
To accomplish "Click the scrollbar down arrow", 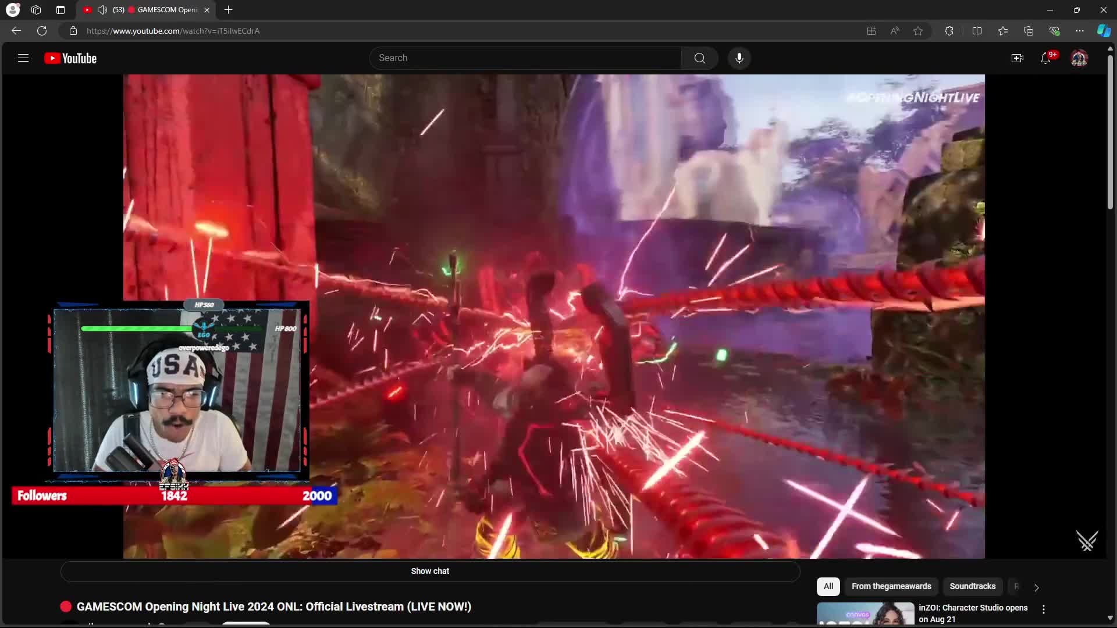I will 1110,618.
